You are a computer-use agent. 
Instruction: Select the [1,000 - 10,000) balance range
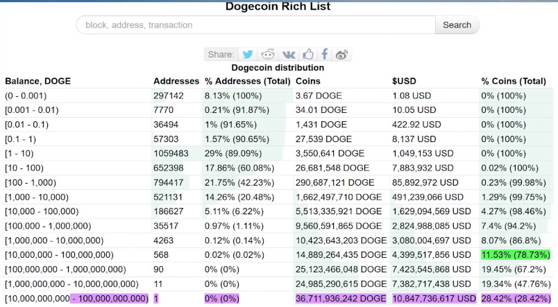pos(37,198)
